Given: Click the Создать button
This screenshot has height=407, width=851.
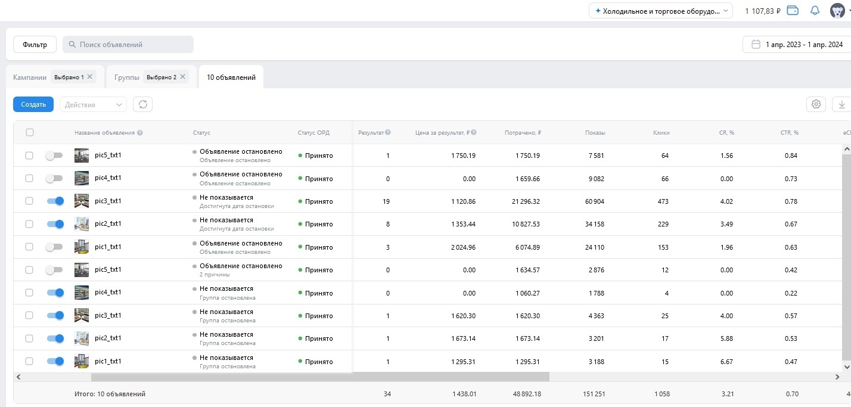Looking at the screenshot, I should coord(33,104).
